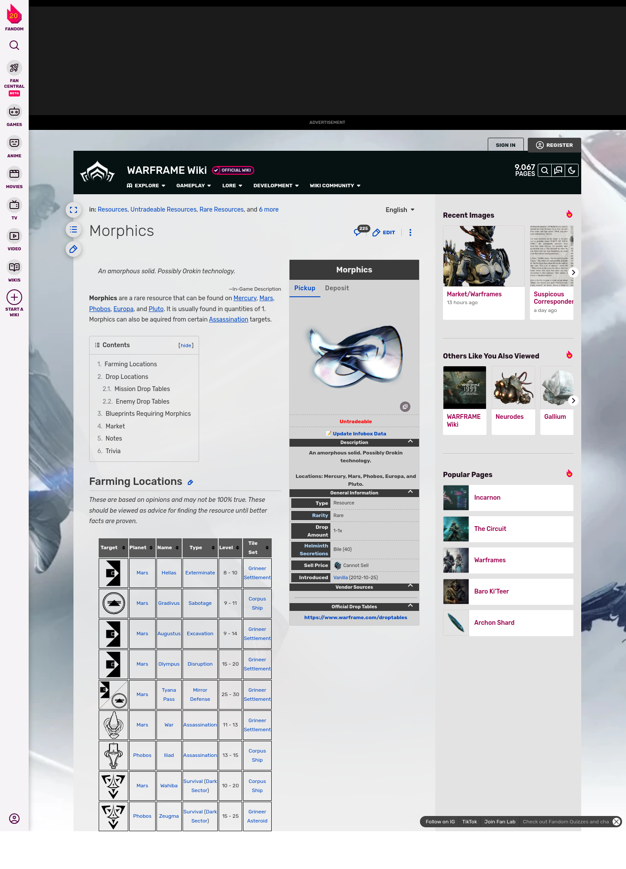626x869 pixels.
Task: Toggle the dark mode moon icon
Action: coord(572,170)
